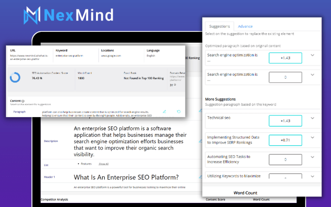Switch to the Suggestions tab

pos(219,26)
